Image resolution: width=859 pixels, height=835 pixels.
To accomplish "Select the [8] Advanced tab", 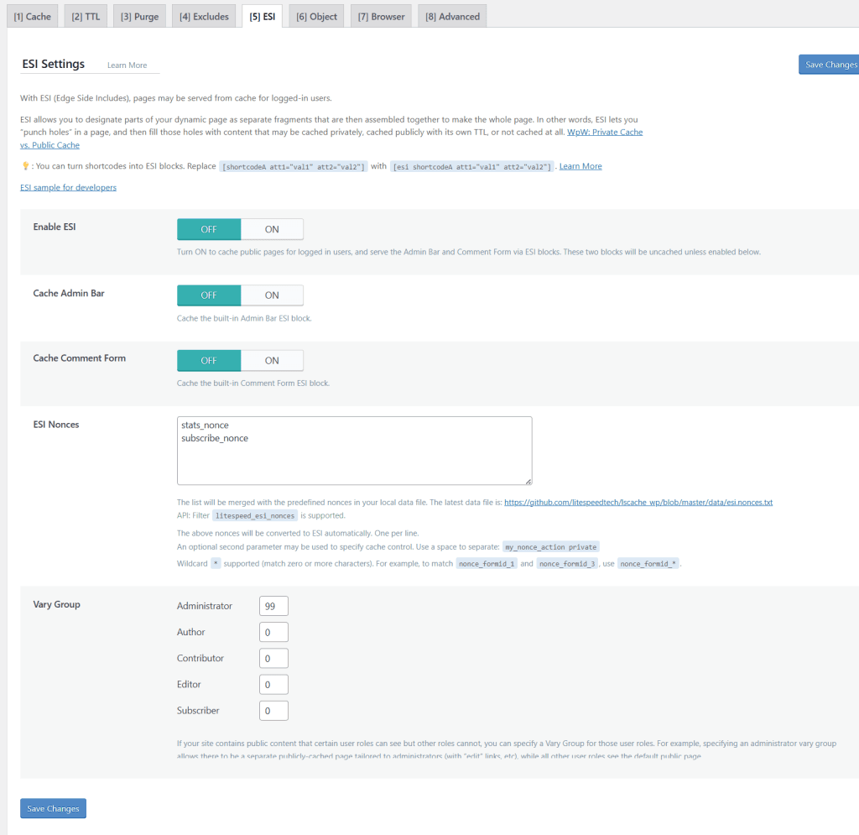I will [451, 15].
